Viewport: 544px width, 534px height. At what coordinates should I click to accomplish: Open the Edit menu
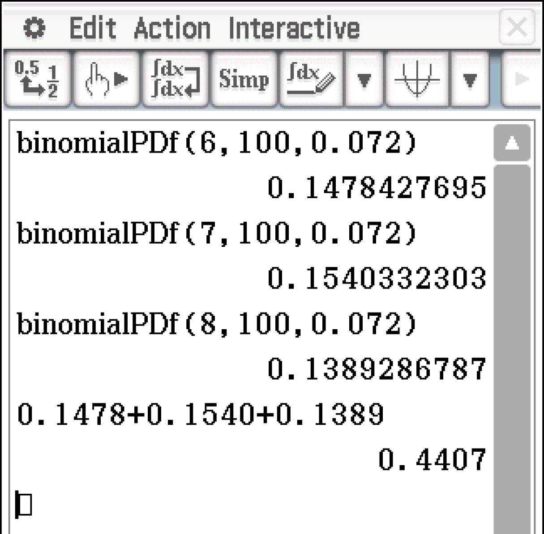coord(93,29)
